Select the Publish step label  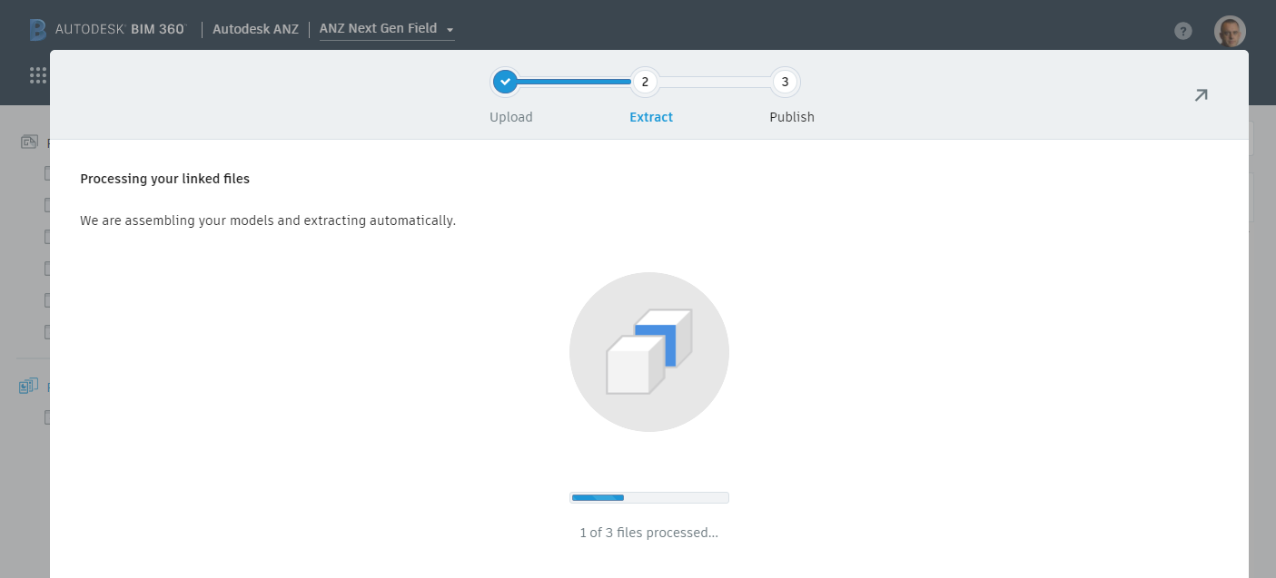791,116
